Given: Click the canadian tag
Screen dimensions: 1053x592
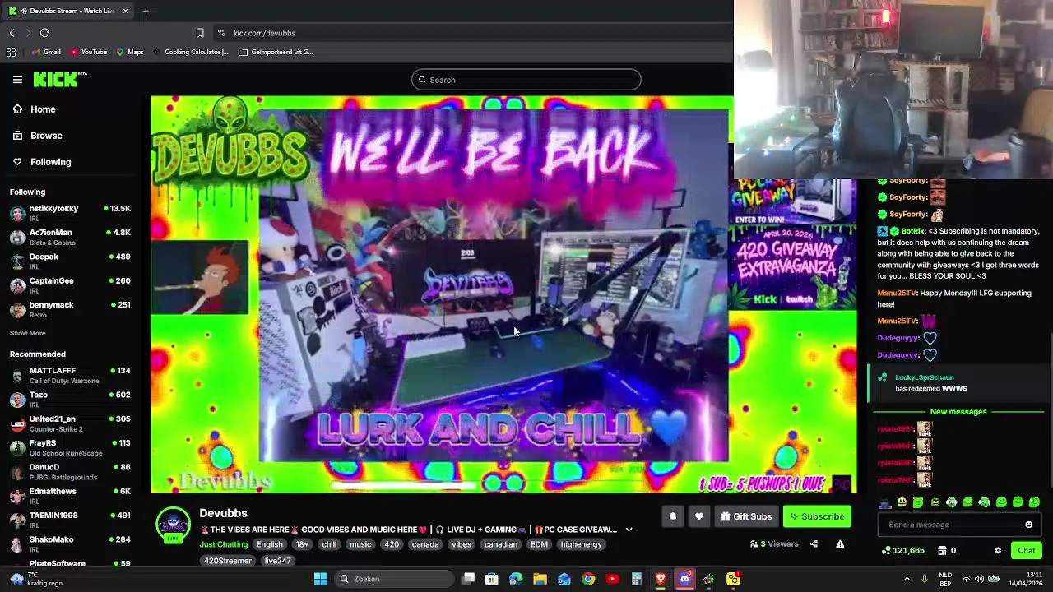Looking at the screenshot, I should 500,544.
